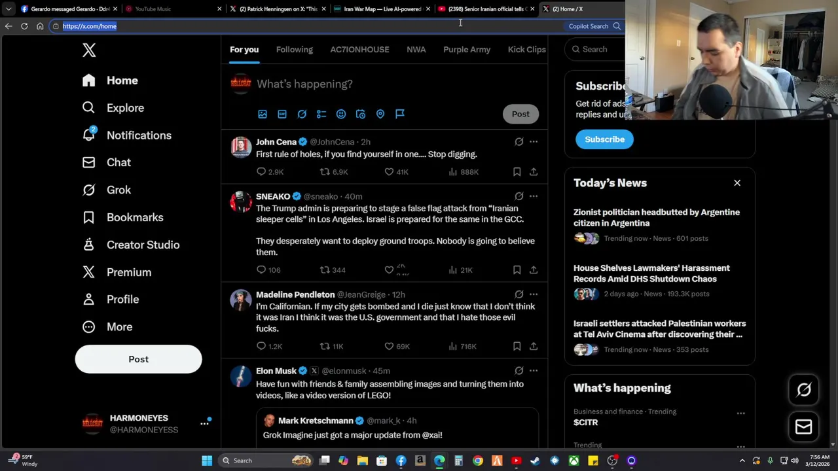Image resolution: width=838 pixels, height=471 pixels.
Task: Open Copilot Search in the address bar
Action: point(594,26)
